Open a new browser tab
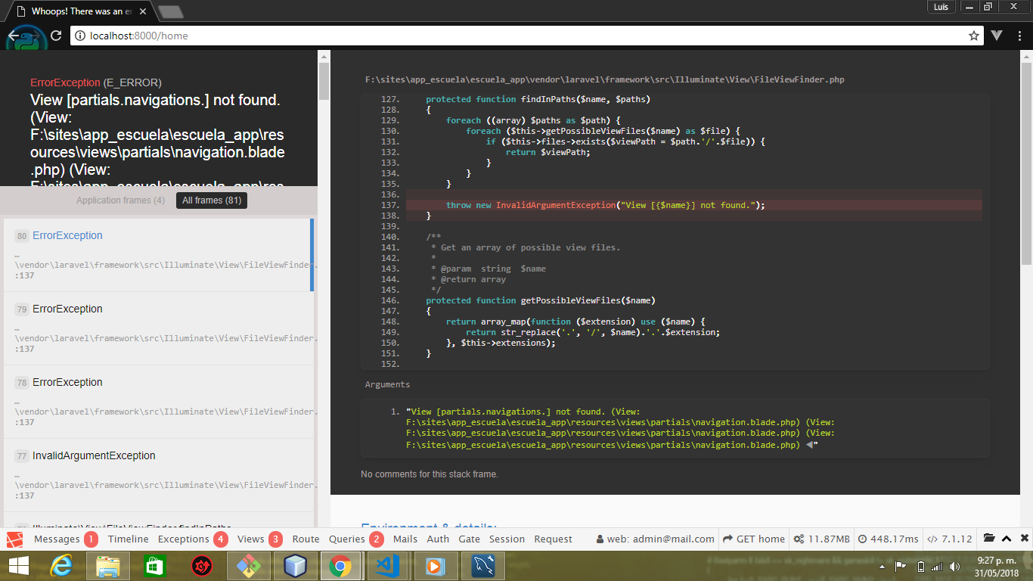1033x581 pixels. [171, 11]
